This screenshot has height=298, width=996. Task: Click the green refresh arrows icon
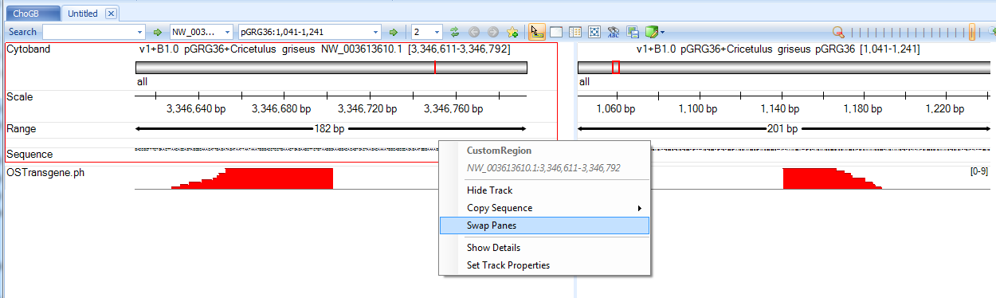tap(455, 32)
